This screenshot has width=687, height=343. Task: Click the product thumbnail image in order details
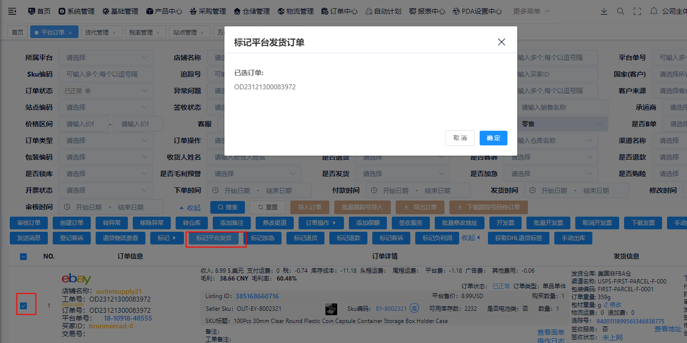click(x=331, y=309)
